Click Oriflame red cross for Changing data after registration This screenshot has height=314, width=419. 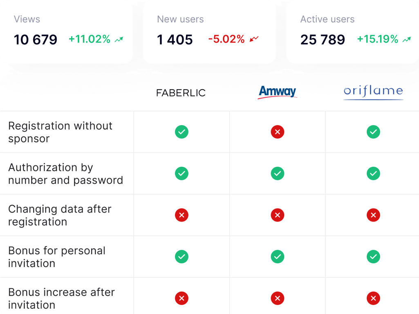[373, 215]
